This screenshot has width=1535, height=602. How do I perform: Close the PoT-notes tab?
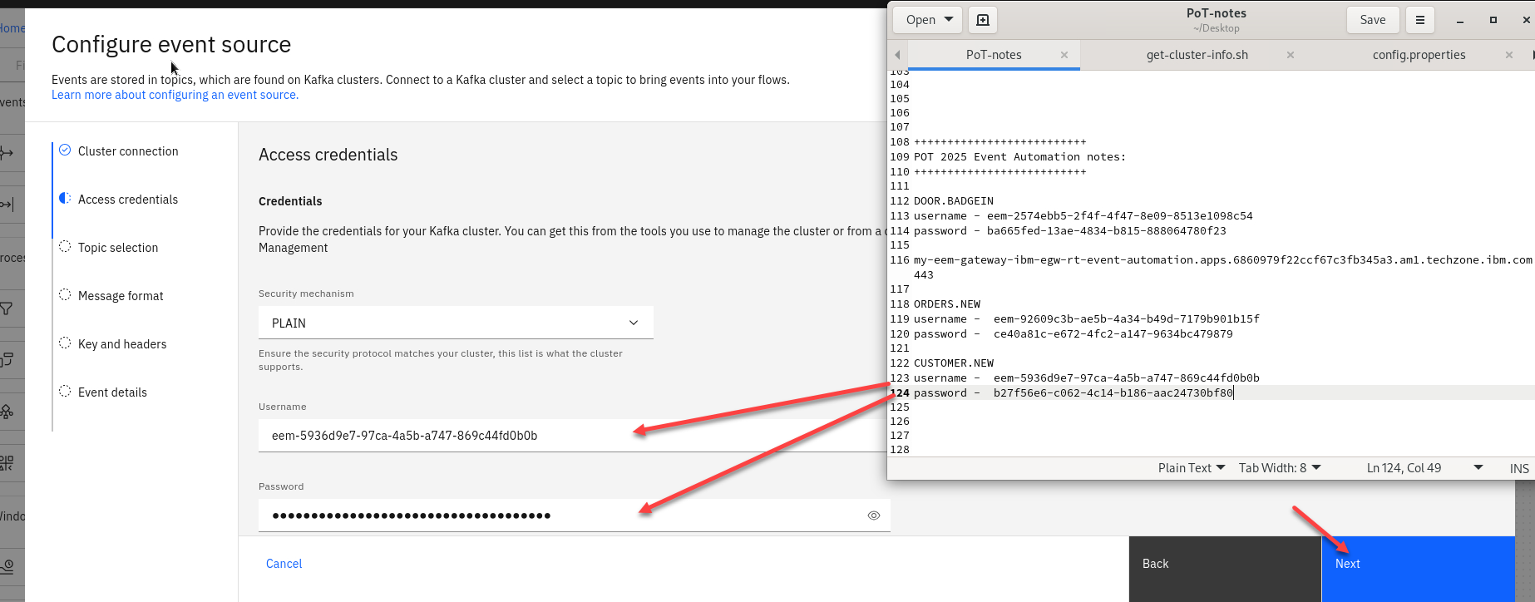click(x=1064, y=55)
